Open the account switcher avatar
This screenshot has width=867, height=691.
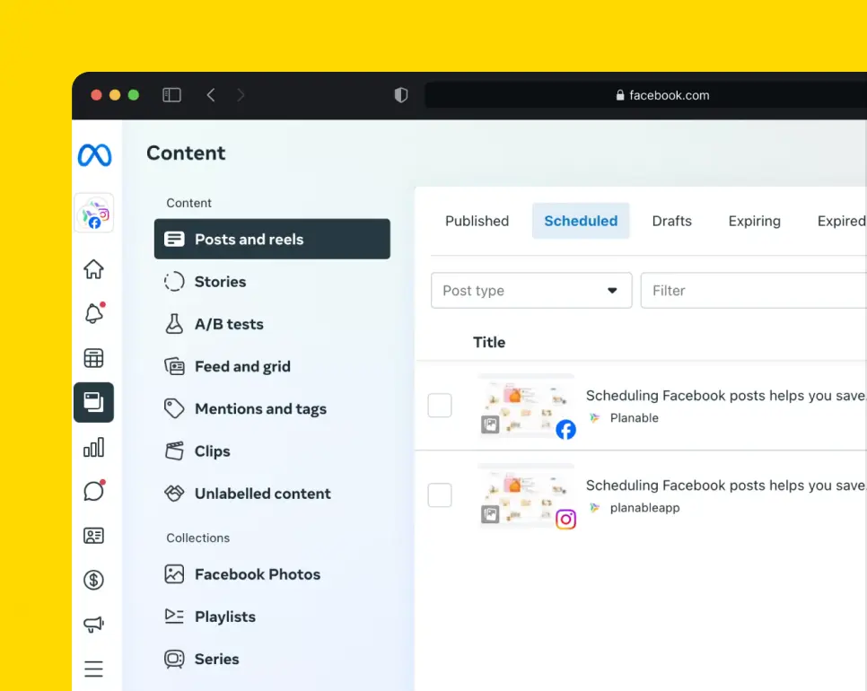pyautogui.click(x=93, y=214)
